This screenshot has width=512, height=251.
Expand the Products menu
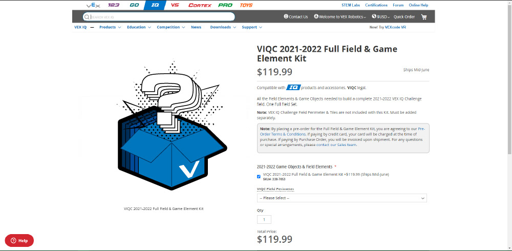point(110,27)
